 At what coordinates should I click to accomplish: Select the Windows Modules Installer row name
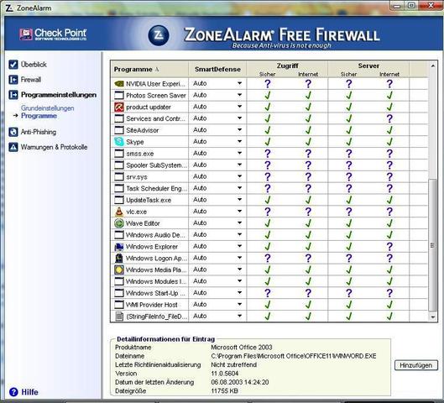coord(156,281)
